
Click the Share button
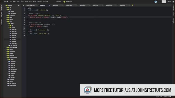click(x=169, y=2)
